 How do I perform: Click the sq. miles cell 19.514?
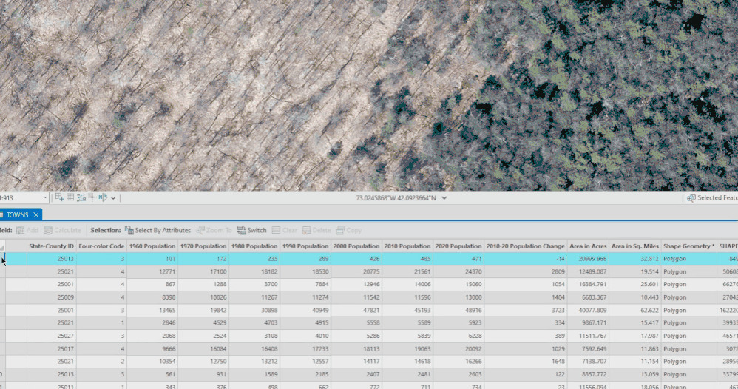[635, 271]
